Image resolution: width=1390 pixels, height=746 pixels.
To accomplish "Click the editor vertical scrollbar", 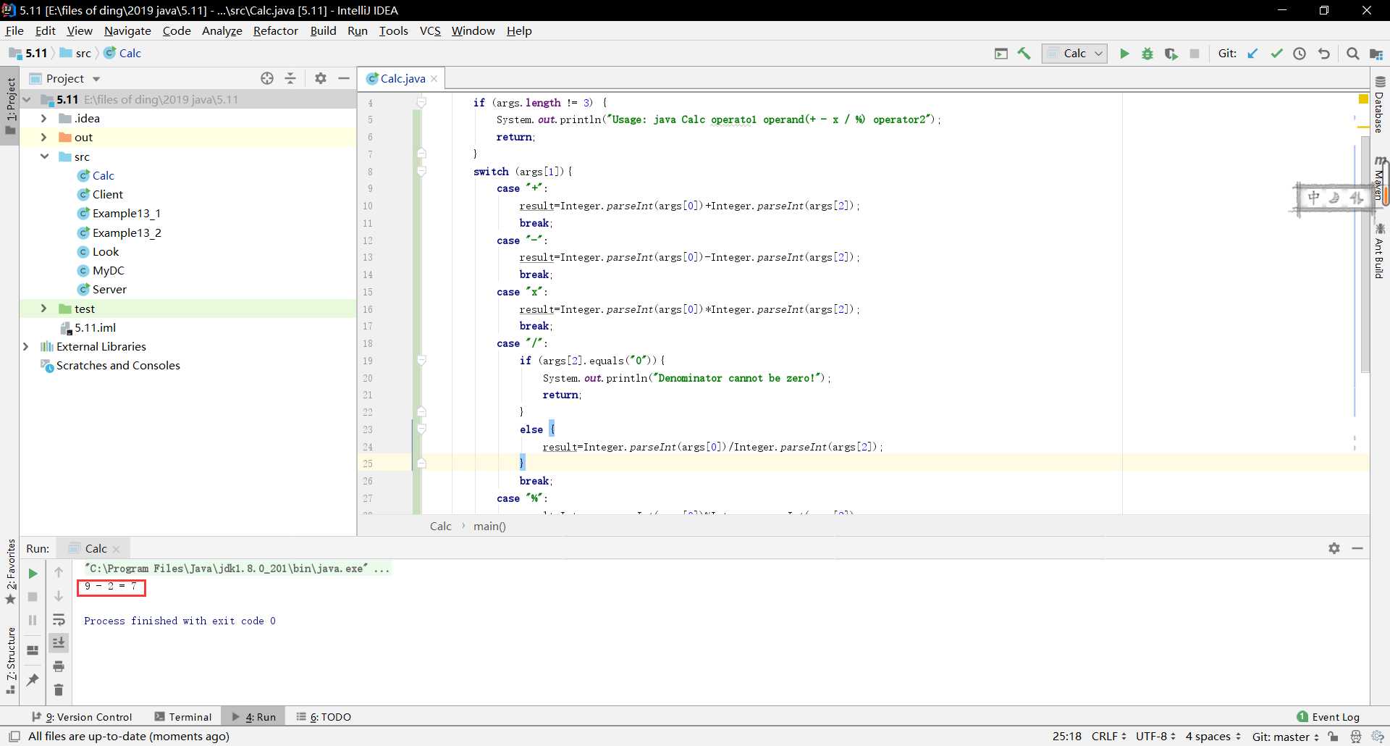I will [1365, 253].
